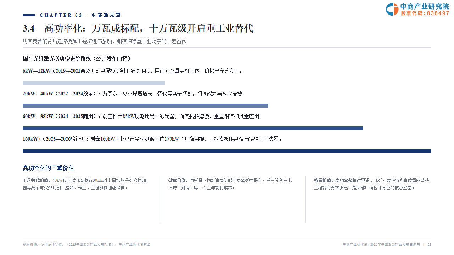The width and height of the screenshot is (454, 255).
Task: Select the 6kW—12kW (2019—2021普及) line
Action: click(133, 71)
